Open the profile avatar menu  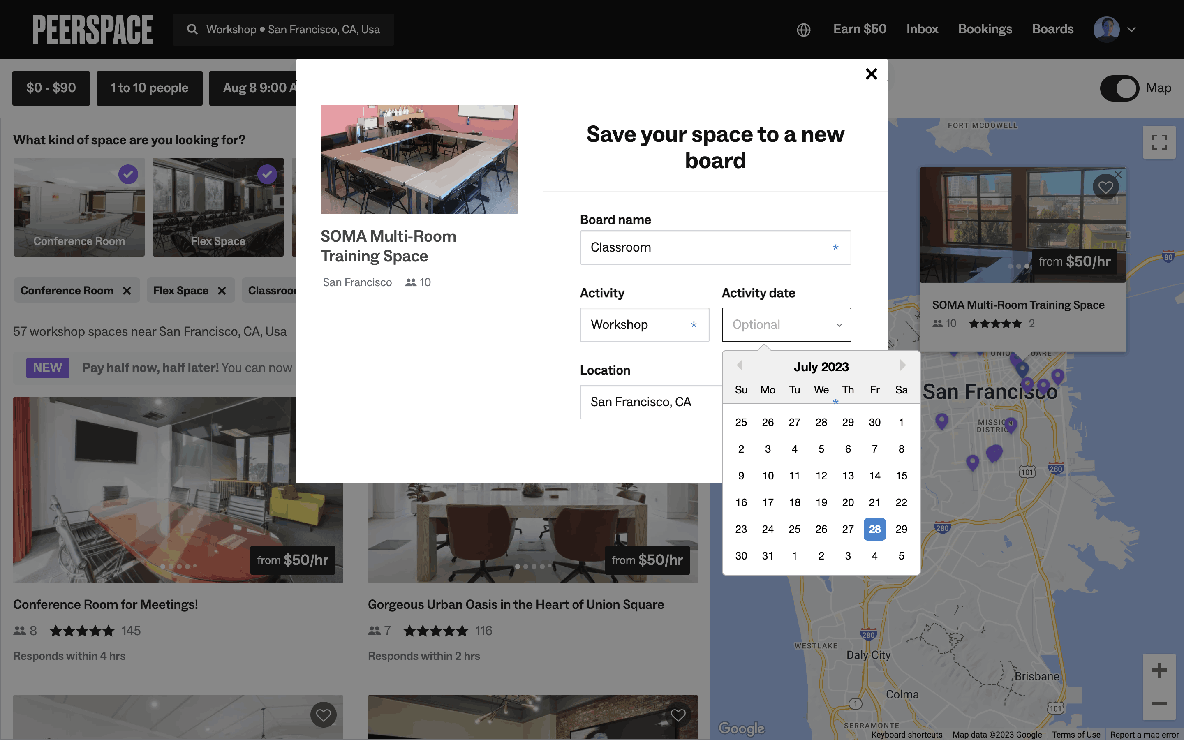1106,29
